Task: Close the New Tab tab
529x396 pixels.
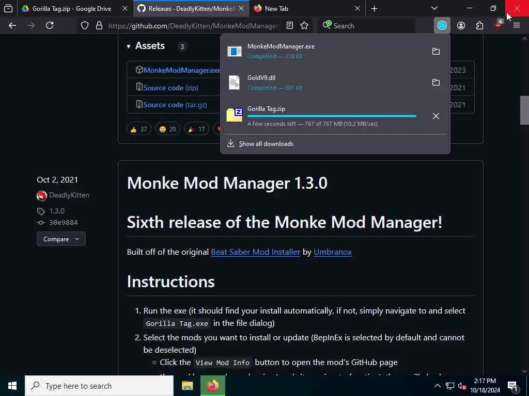Action: pos(357,9)
